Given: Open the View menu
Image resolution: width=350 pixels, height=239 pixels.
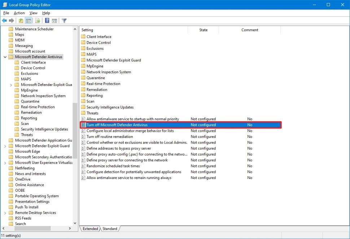Looking at the screenshot, I should [34, 13].
